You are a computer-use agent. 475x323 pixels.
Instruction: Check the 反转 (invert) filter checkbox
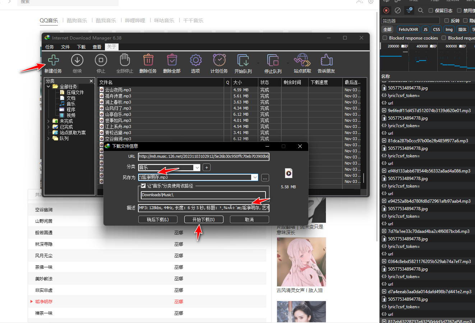(x=447, y=20)
